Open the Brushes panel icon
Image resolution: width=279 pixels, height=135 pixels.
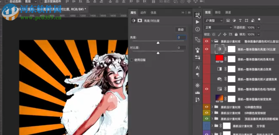tap(197, 50)
